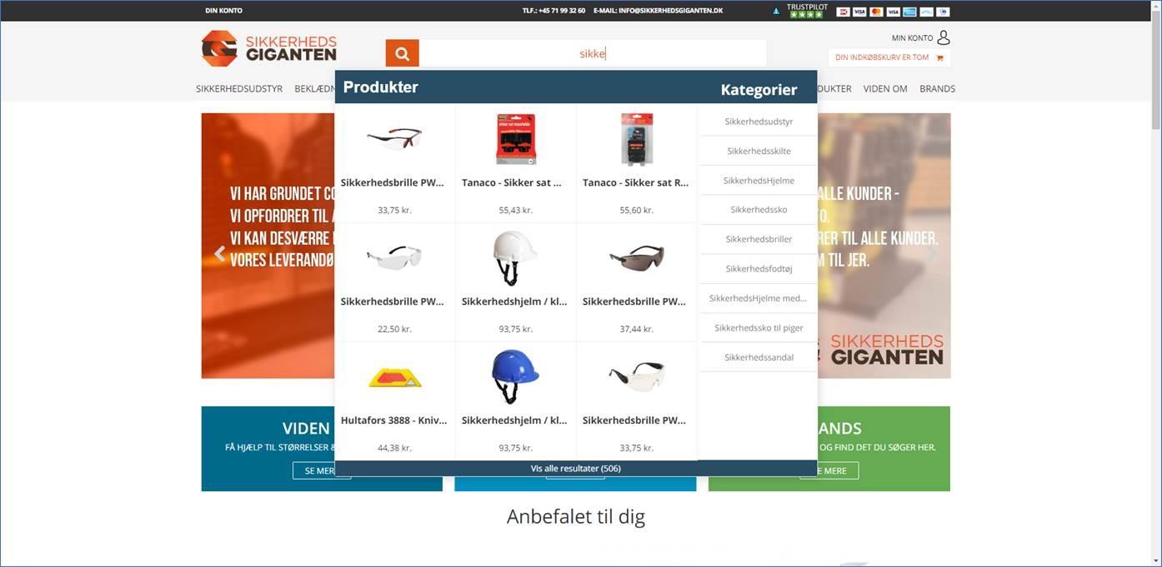Select the white safety helmet product image
This screenshot has width=1162, height=567.
point(515,257)
